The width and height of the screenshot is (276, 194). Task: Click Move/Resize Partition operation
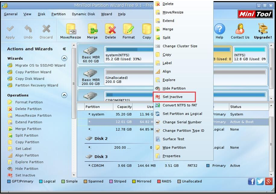click(30, 116)
